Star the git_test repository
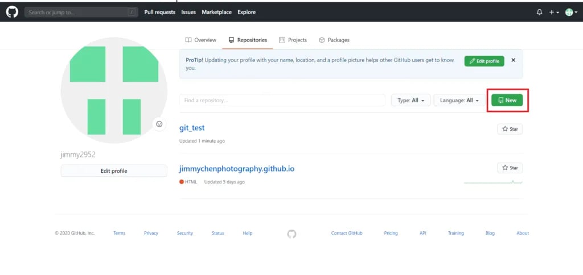 pos(510,129)
